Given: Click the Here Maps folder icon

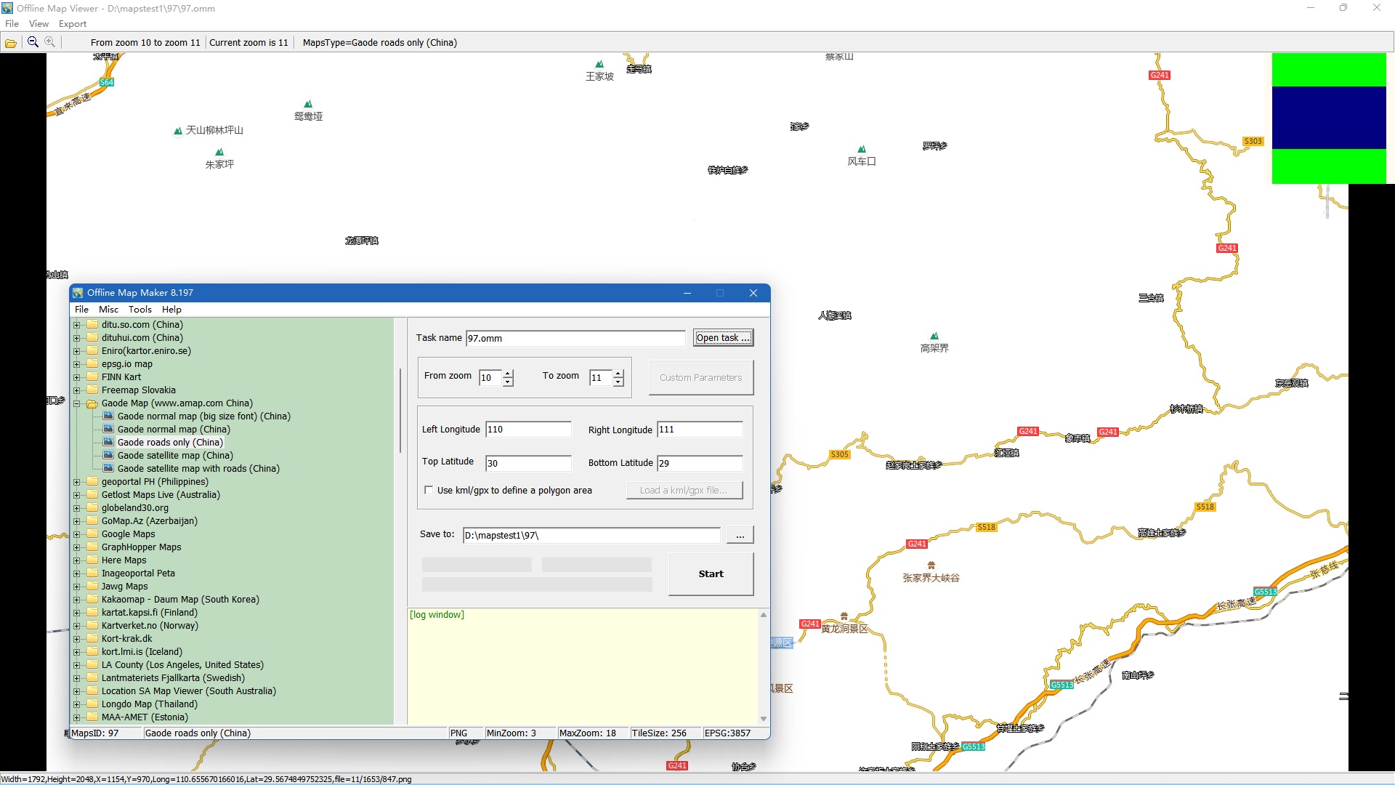Looking at the screenshot, I should point(92,560).
